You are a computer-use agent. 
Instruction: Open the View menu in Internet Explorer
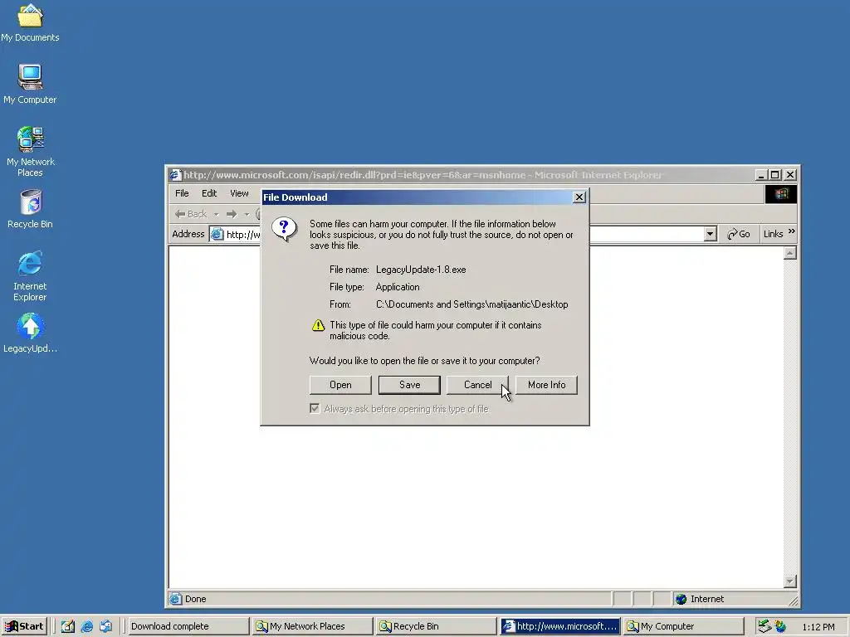[239, 193]
